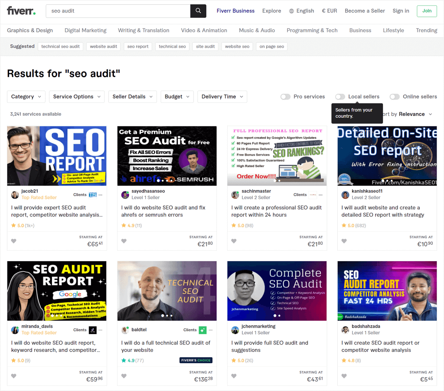The width and height of the screenshot is (444, 391).
Task: Expand the Seller Details filter
Action: (133, 97)
